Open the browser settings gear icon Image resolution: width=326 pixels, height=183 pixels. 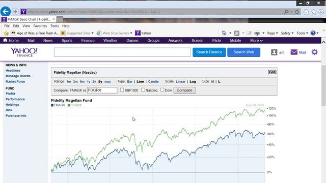pyautogui.click(x=321, y=12)
